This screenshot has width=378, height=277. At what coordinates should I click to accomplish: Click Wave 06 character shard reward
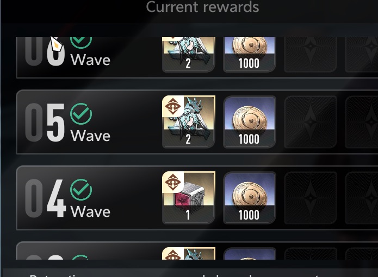pos(189,55)
